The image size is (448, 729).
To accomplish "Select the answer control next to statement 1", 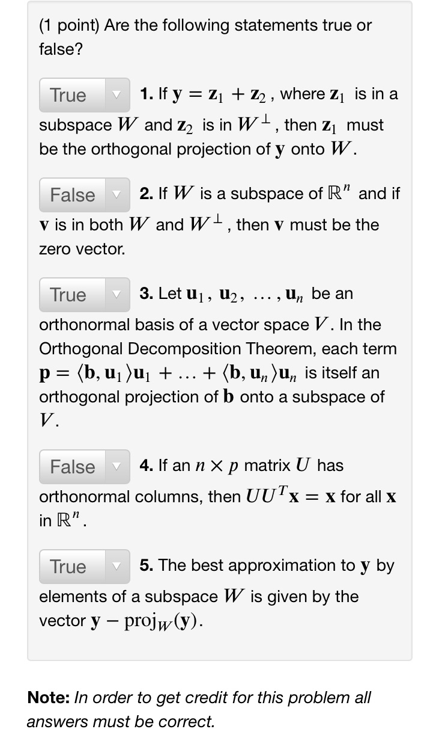I will (84, 95).
